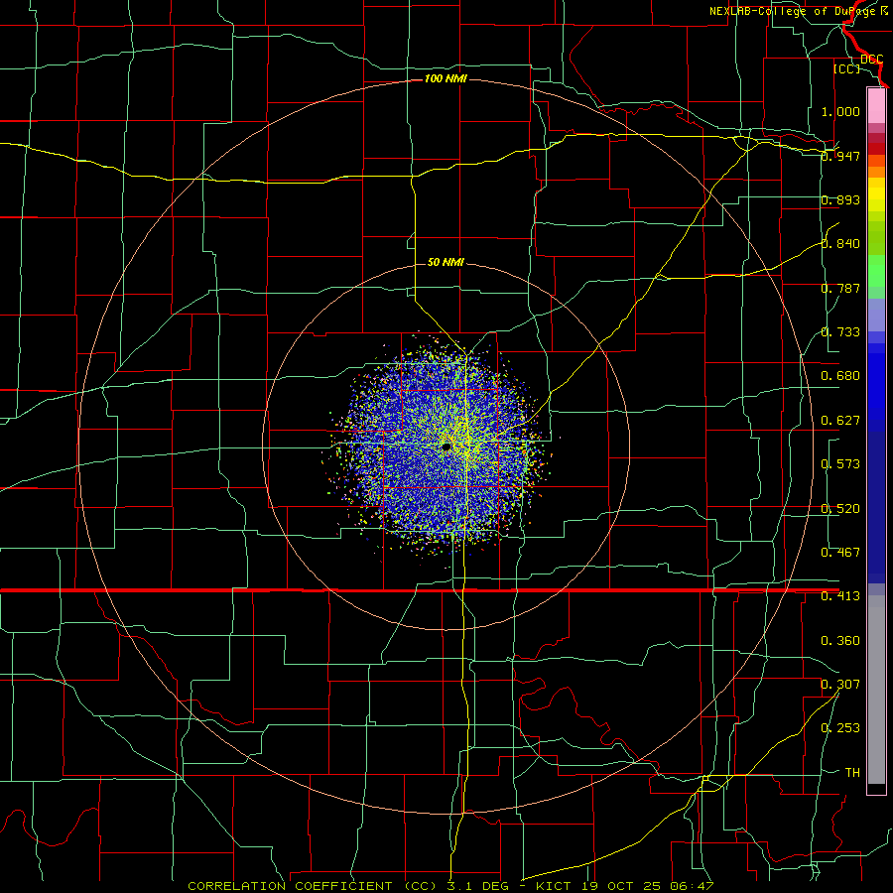
Task: Click the black radar site dot
Action: 446,447
